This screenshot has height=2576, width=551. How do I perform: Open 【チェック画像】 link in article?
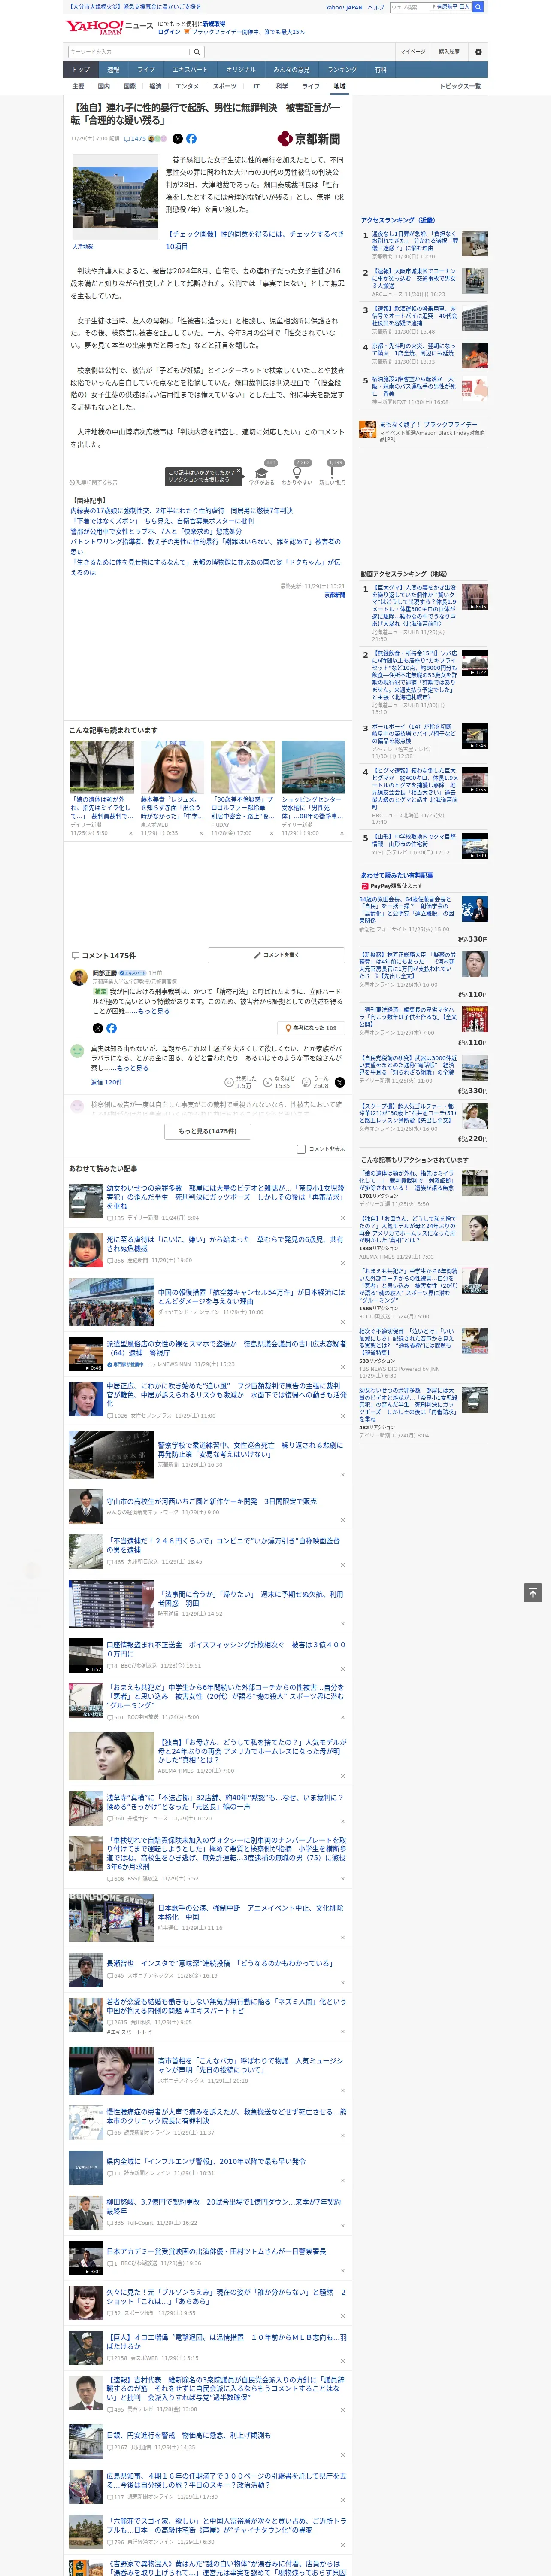coord(255,240)
